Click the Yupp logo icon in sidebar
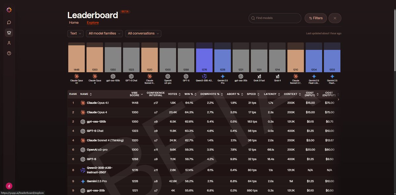The width and height of the screenshot is (396, 195). (x=9, y=10)
